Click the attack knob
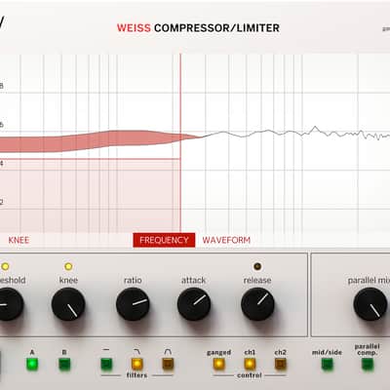 (x=194, y=304)
